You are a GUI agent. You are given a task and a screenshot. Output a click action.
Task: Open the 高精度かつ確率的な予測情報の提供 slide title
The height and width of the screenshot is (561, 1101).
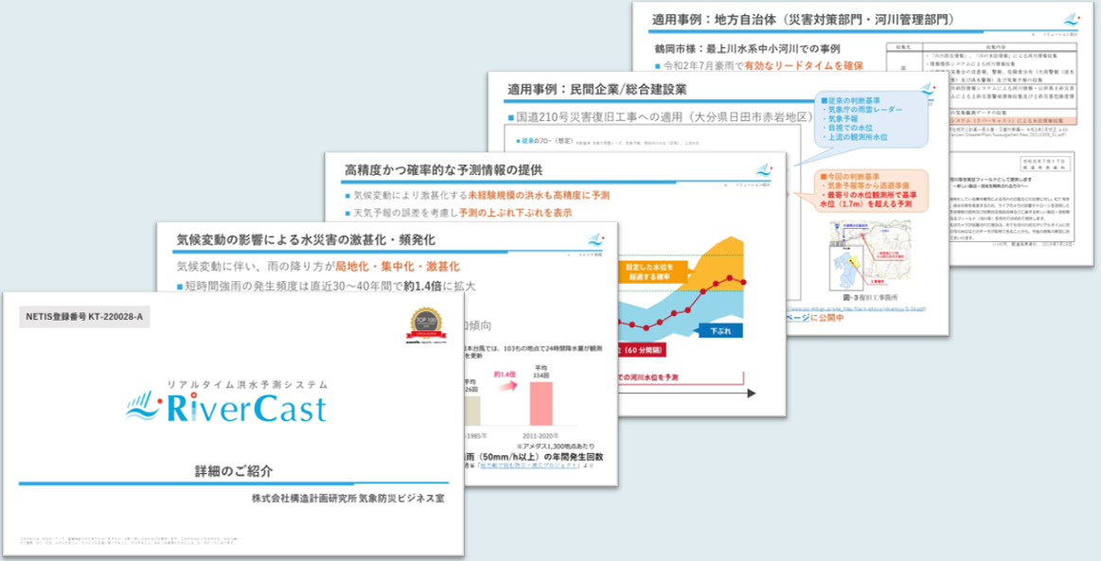click(444, 170)
